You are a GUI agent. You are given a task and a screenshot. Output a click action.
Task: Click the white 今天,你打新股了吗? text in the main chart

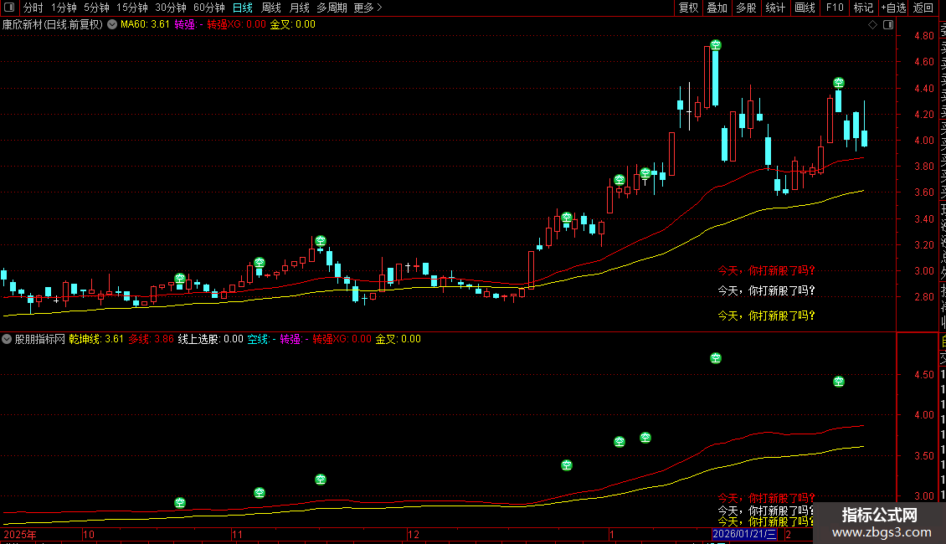766,290
